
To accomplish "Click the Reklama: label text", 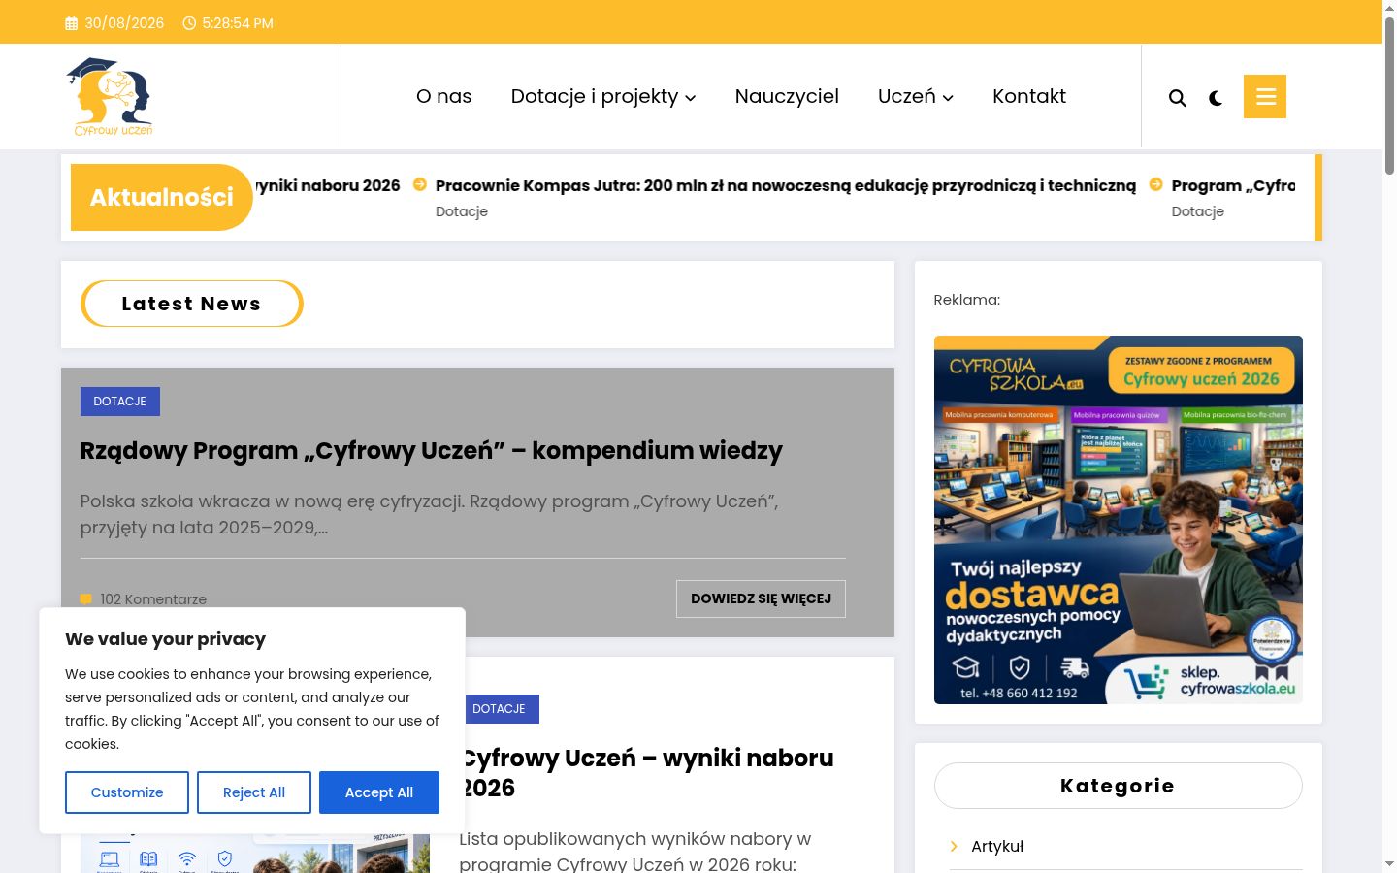I will tap(967, 300).
